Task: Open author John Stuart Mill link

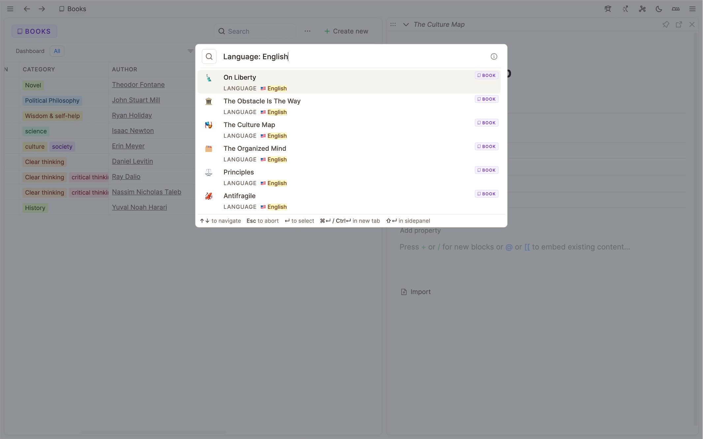Action: click(x=136, y=100)
